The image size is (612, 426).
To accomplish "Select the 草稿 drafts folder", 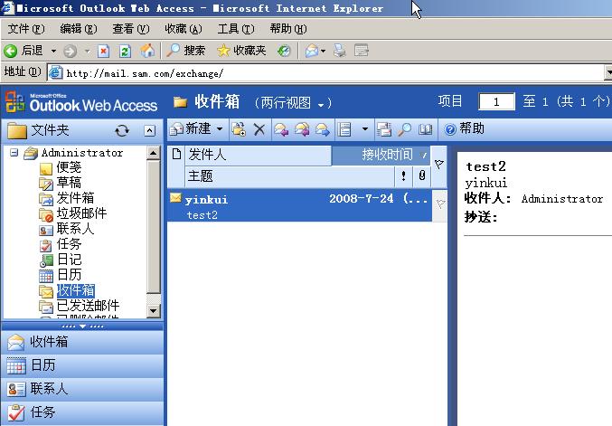I will tap(69, 183).
